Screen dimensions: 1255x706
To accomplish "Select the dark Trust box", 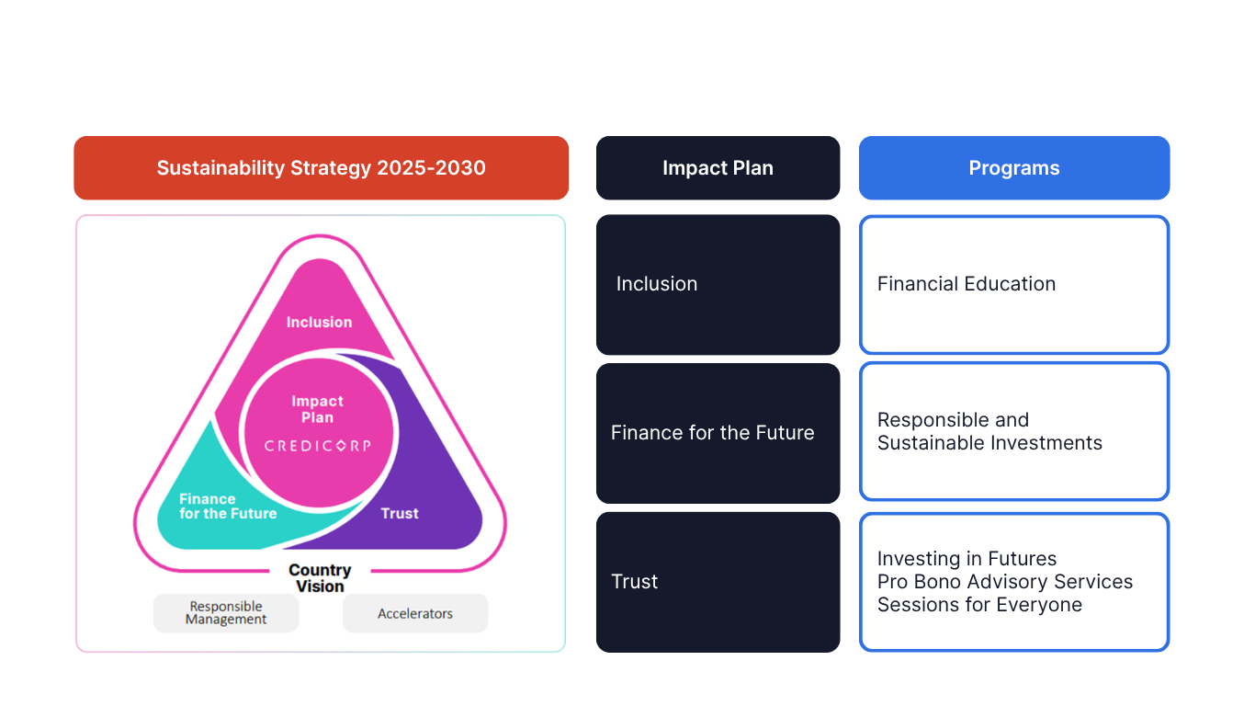I will tap(718, 582).
